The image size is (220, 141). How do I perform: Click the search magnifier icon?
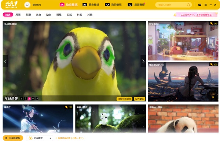[188, 5]
